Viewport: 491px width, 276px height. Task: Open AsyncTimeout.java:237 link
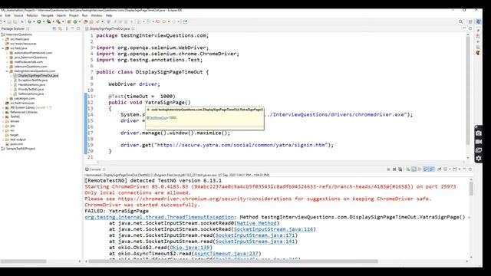tap(226, 254)
